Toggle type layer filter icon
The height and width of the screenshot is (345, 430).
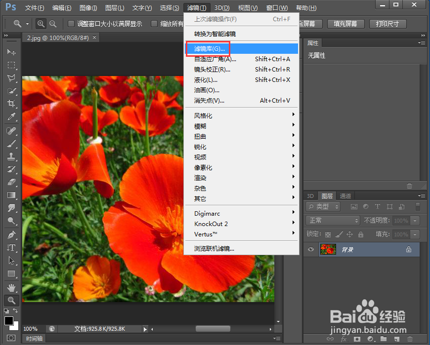coord(377,206)
